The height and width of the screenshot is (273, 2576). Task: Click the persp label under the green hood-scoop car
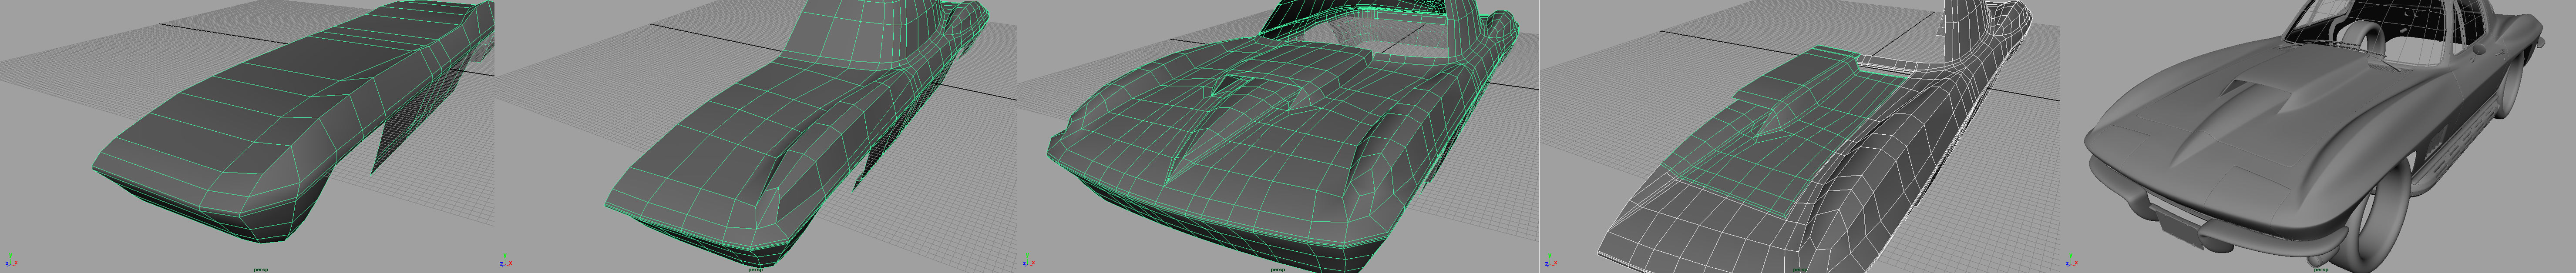[1278, 269]
